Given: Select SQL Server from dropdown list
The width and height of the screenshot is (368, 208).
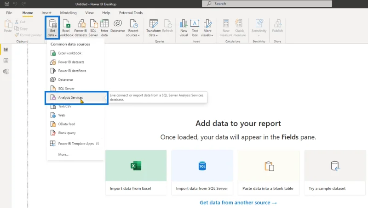Looking at the screenshot, I should pyautogui.click(x=75, y=89).
